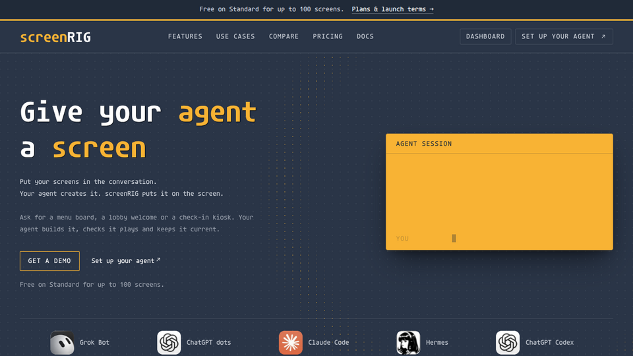Click the 'Put your screens in the conversation.' text
This screenshot has height=356, width=633.
tap(88, 182)
